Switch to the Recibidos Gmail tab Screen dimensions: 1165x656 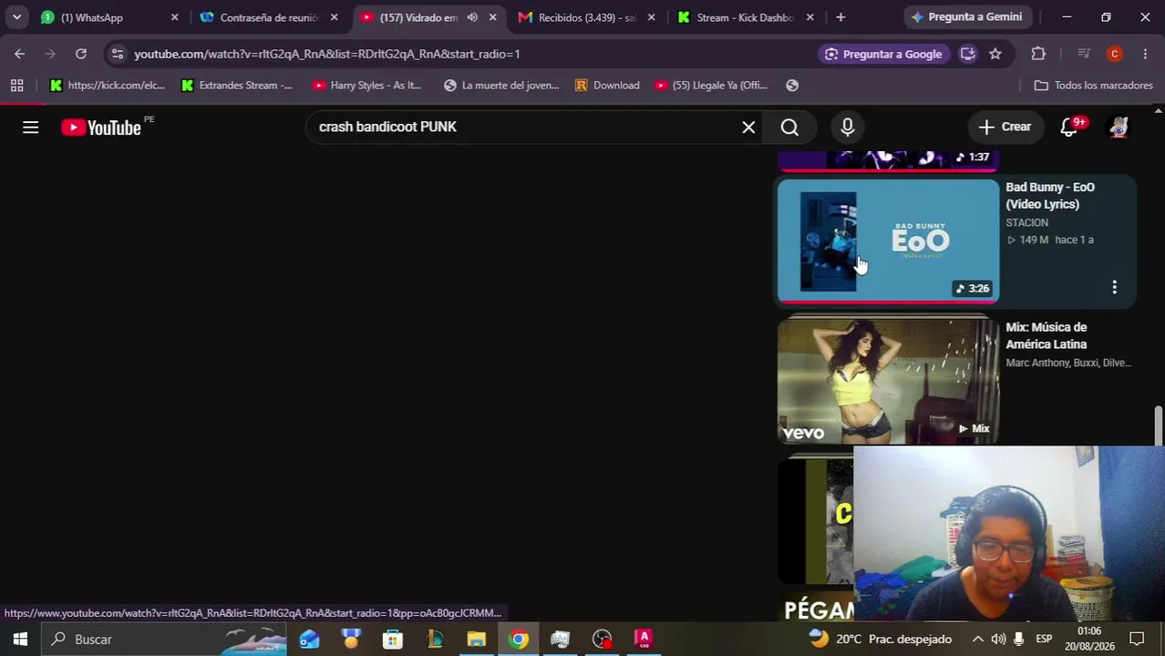click(x=587, y=17)
